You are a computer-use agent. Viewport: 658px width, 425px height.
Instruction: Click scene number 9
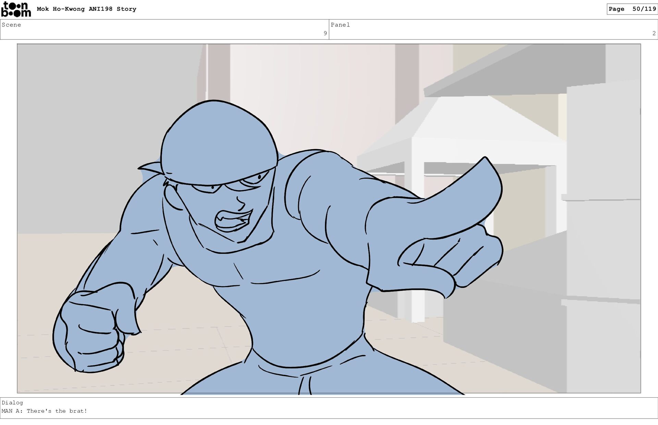[x=325, y=33]
